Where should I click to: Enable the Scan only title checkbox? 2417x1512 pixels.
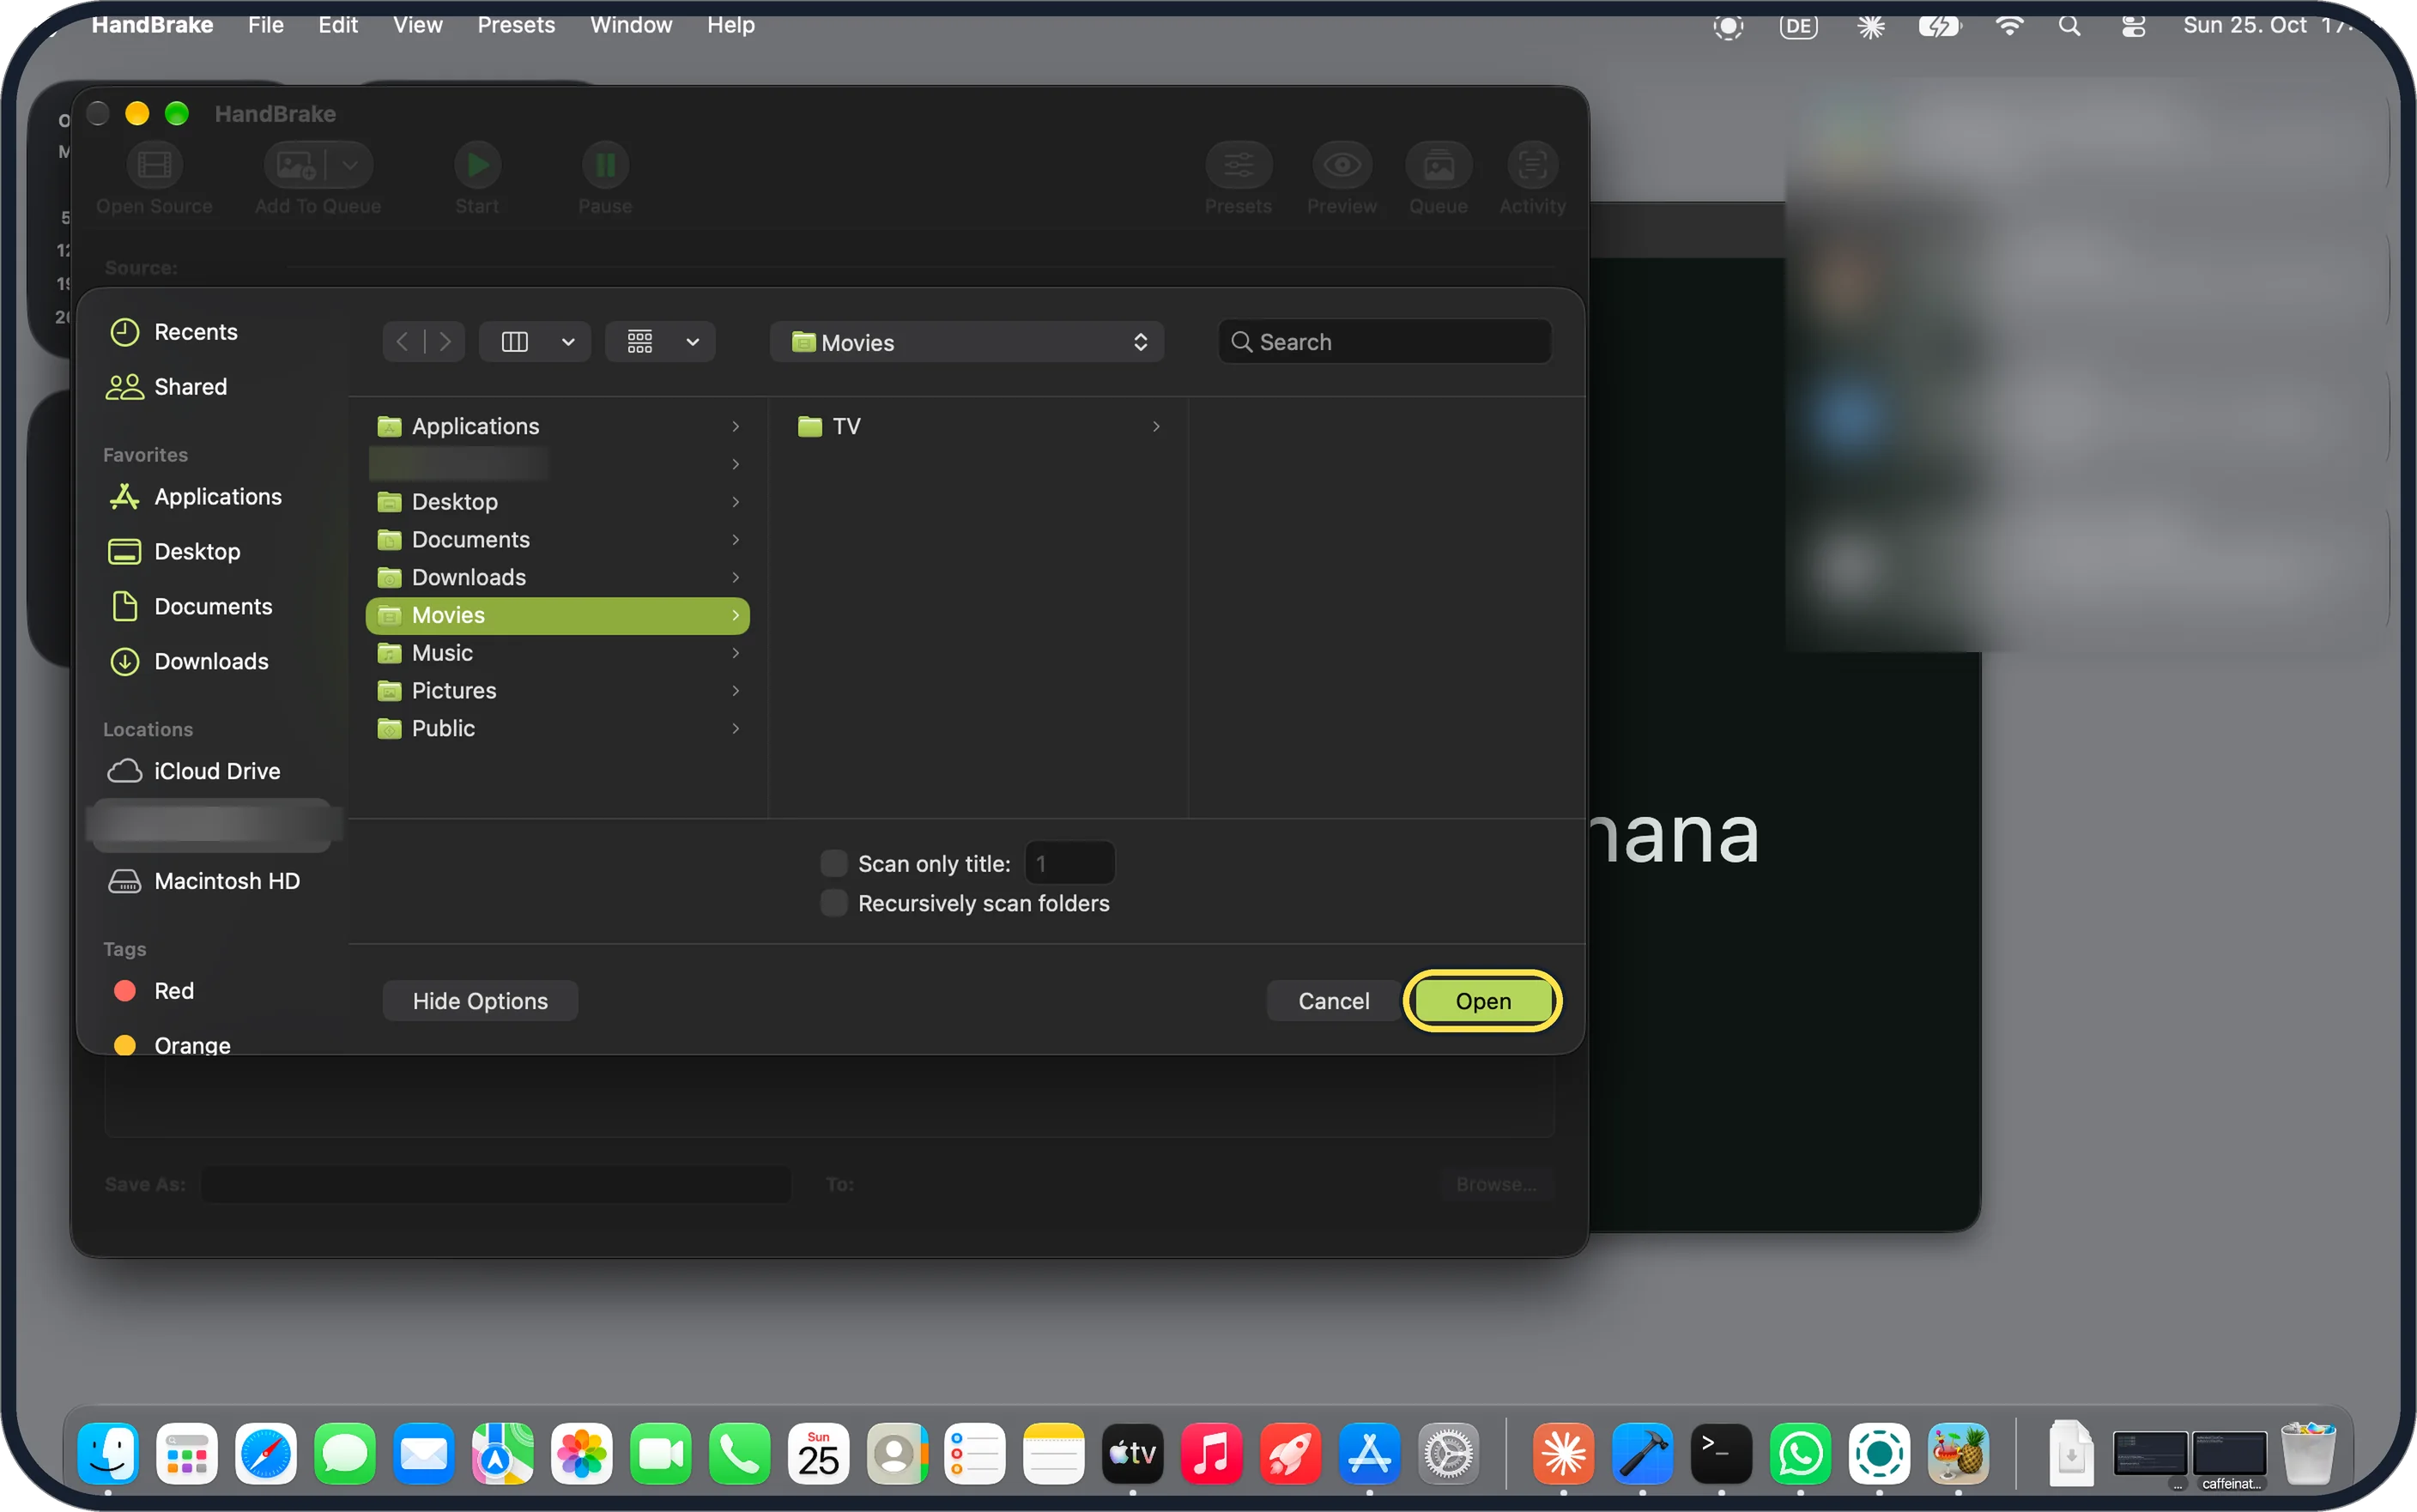(x=833, y=863)
